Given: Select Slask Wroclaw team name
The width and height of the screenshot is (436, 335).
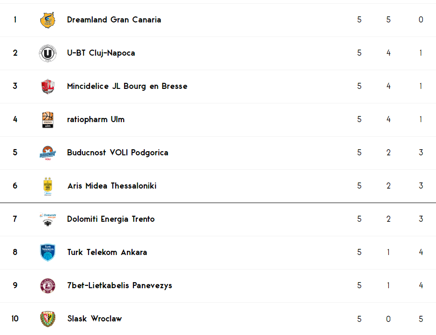Looking at the screenshot, I should tap(95, 319).
